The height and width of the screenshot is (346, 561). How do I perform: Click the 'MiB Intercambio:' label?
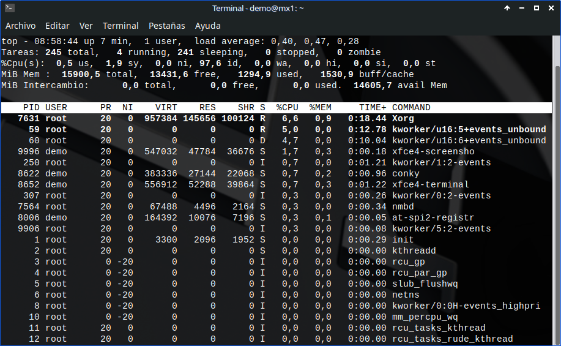point(45,86)
